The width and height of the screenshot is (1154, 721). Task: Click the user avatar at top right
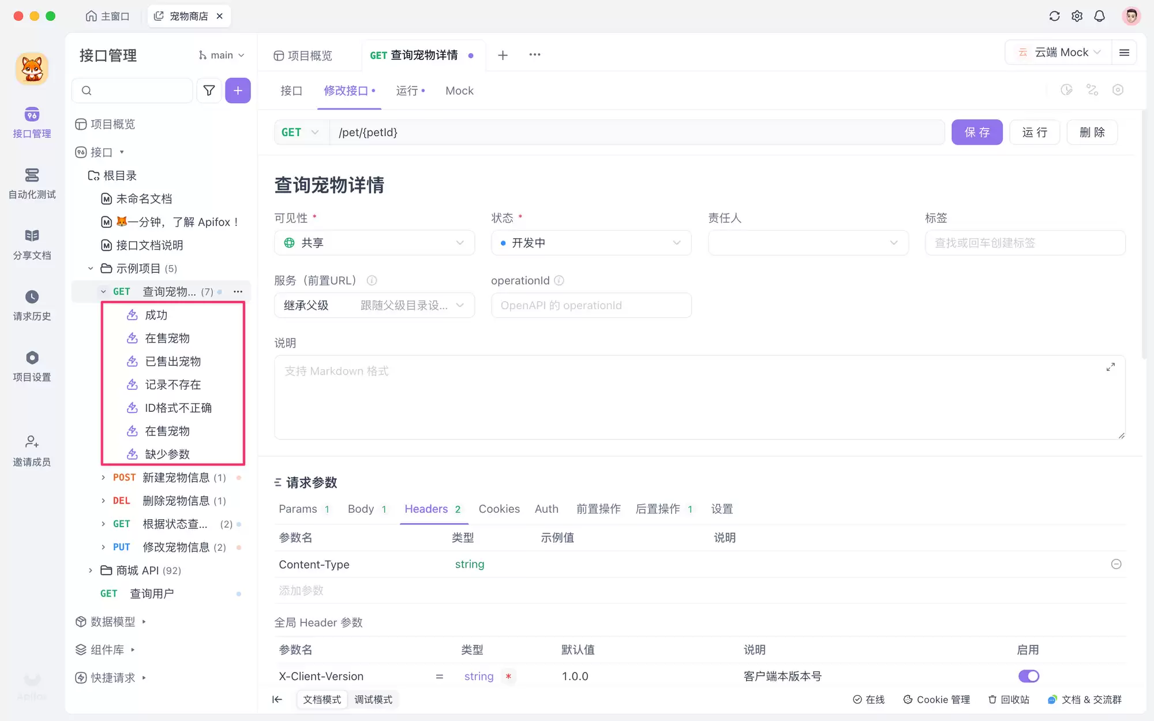pyautogui.click(x=1131, y=16)
